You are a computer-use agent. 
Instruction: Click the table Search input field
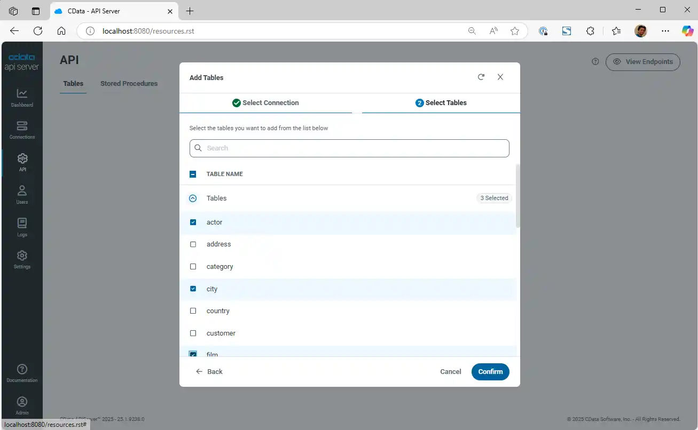pos(349,148)
